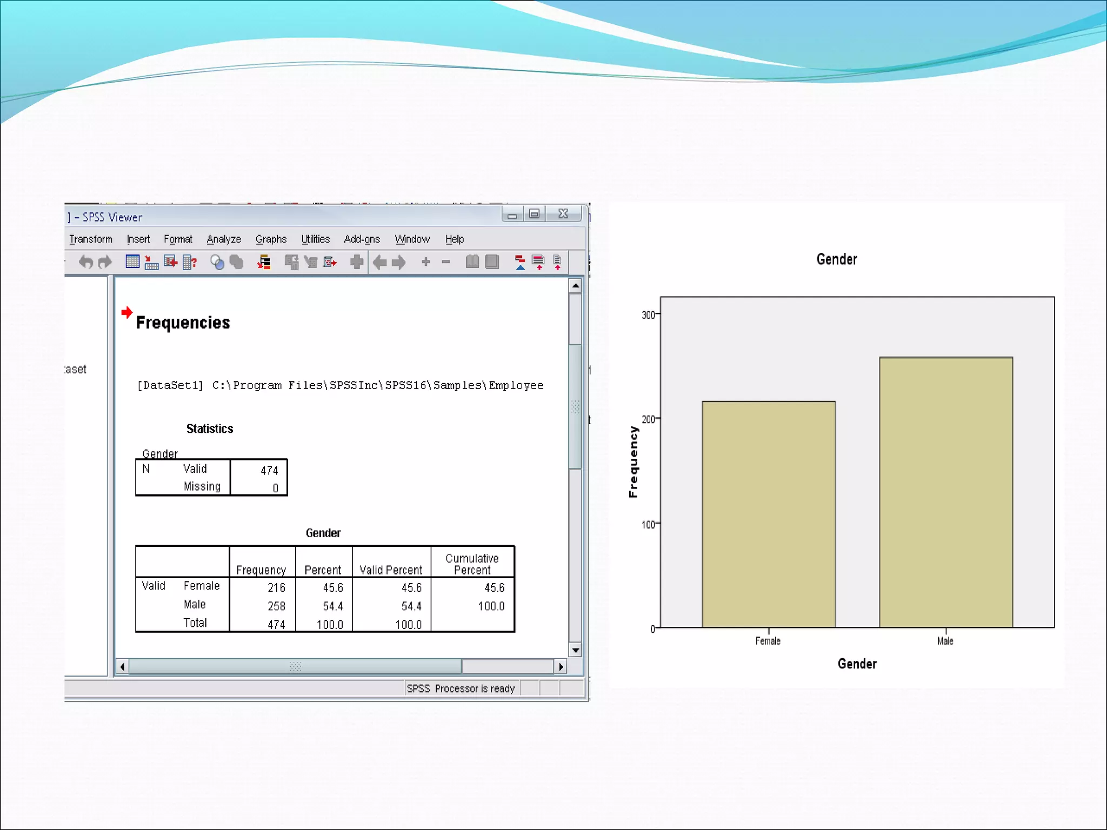Open the Analyze menu
The image size is (1107, 830).
pos(224,239)
